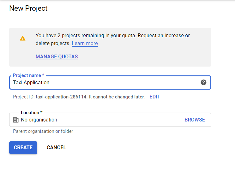Open the MANAGE QUOTAS link
Image resolution: width=235 pixels, height=177 pixels.
point(57,56)
